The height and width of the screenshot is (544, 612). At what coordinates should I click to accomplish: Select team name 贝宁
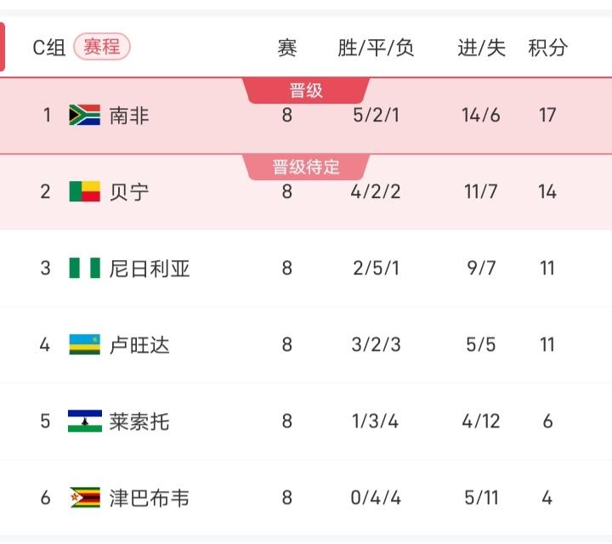pyautogui.click(x=129, y=191)
